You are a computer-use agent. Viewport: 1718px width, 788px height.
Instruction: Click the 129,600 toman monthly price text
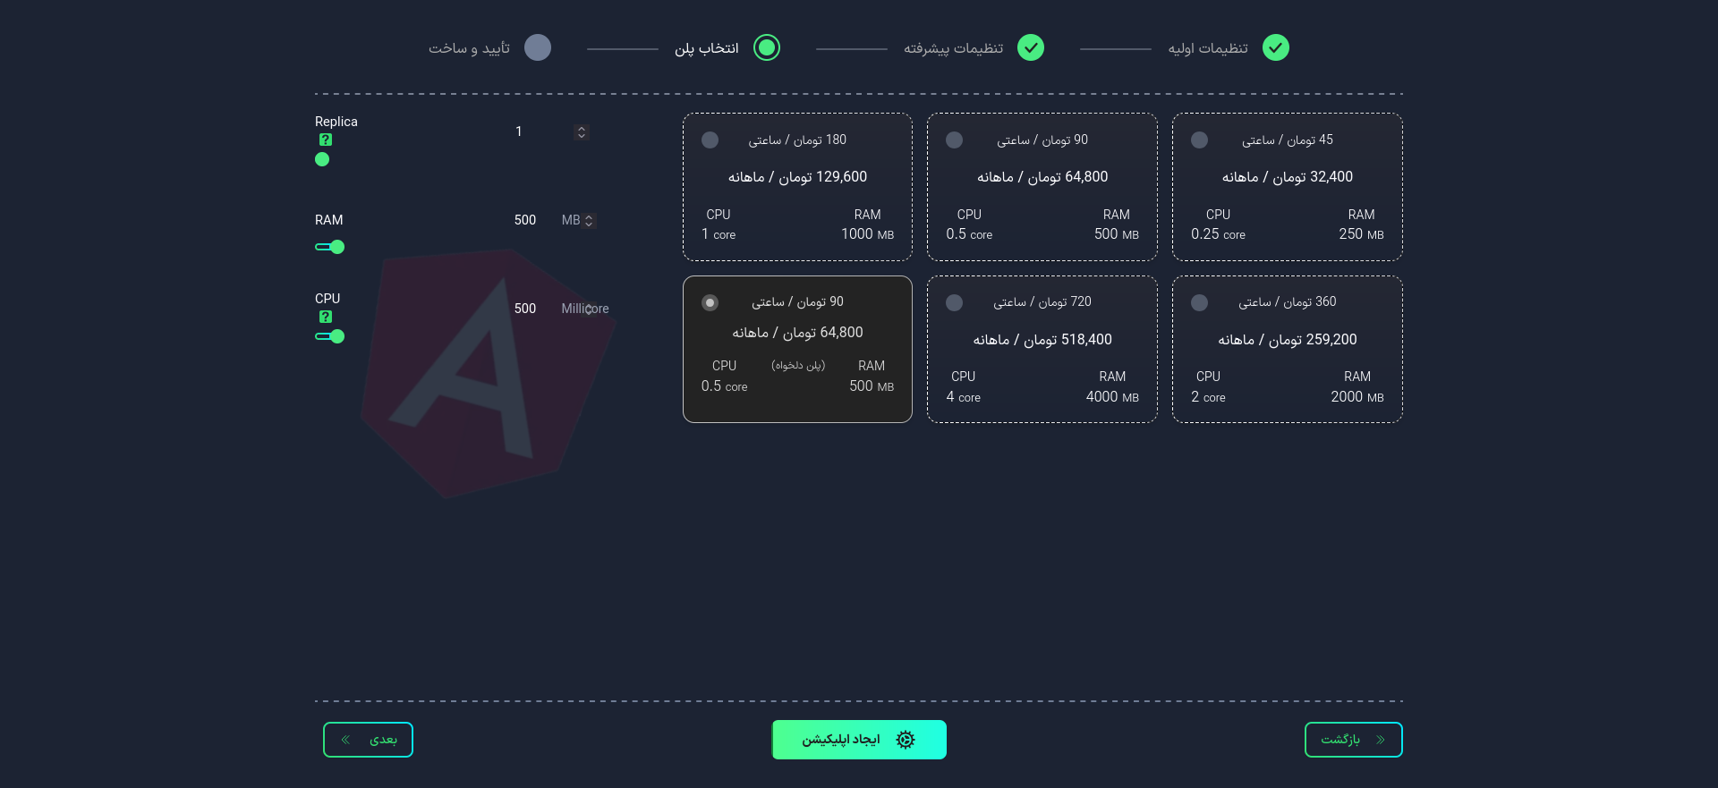pyautogui.click(x=798, y=177)
